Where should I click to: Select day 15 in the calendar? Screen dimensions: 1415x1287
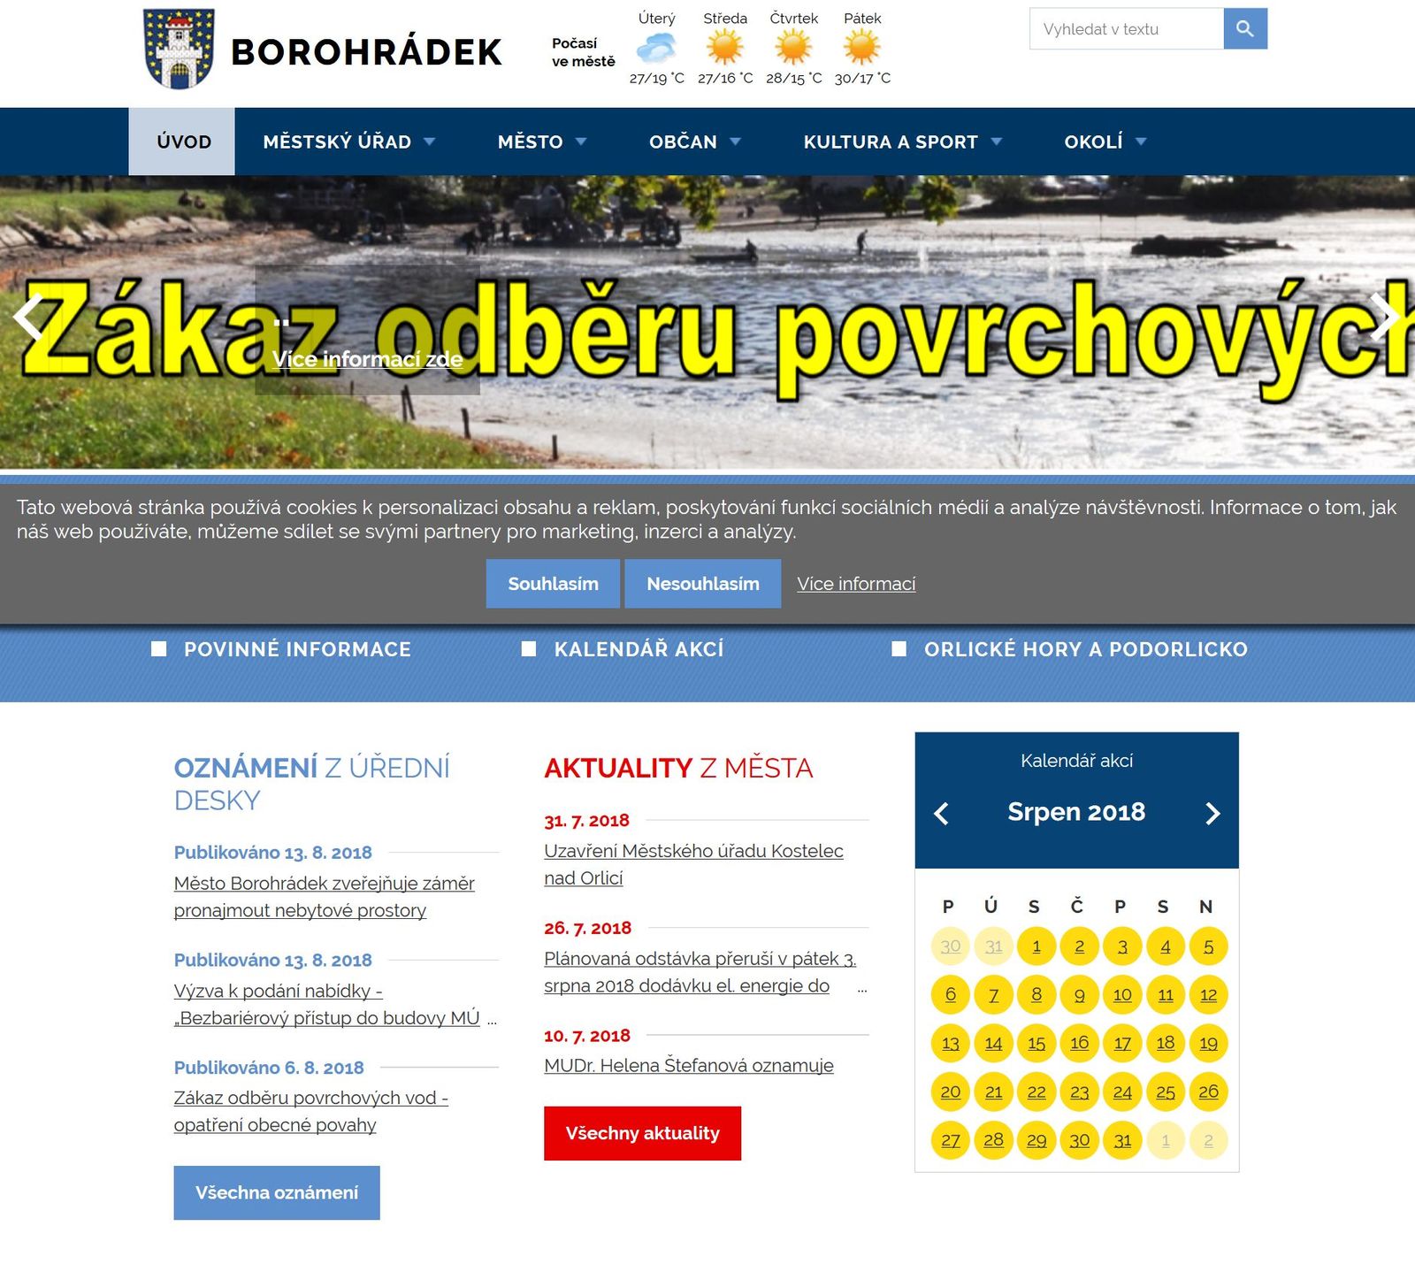1036,1043
